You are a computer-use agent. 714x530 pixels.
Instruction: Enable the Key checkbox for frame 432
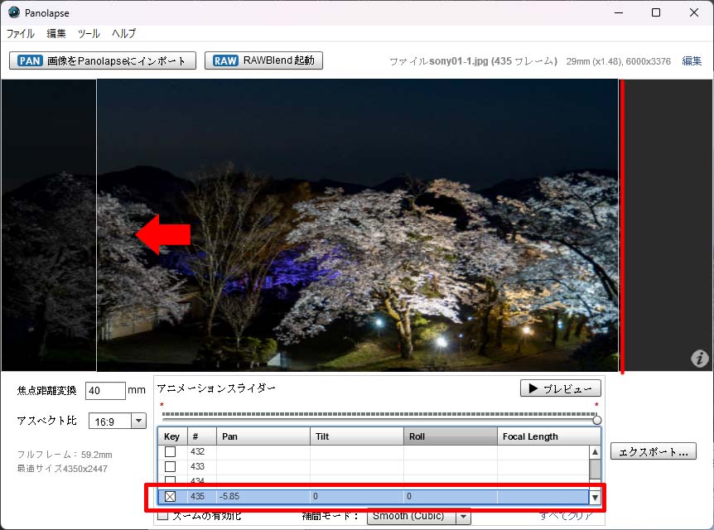click(170, 452)
